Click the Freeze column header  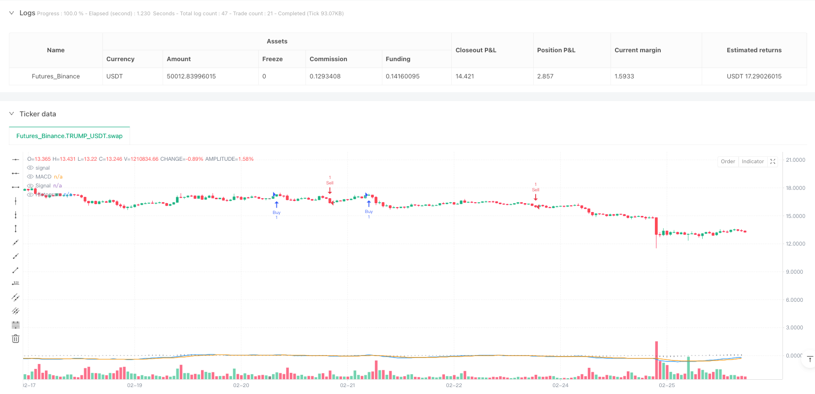point(282,59)
